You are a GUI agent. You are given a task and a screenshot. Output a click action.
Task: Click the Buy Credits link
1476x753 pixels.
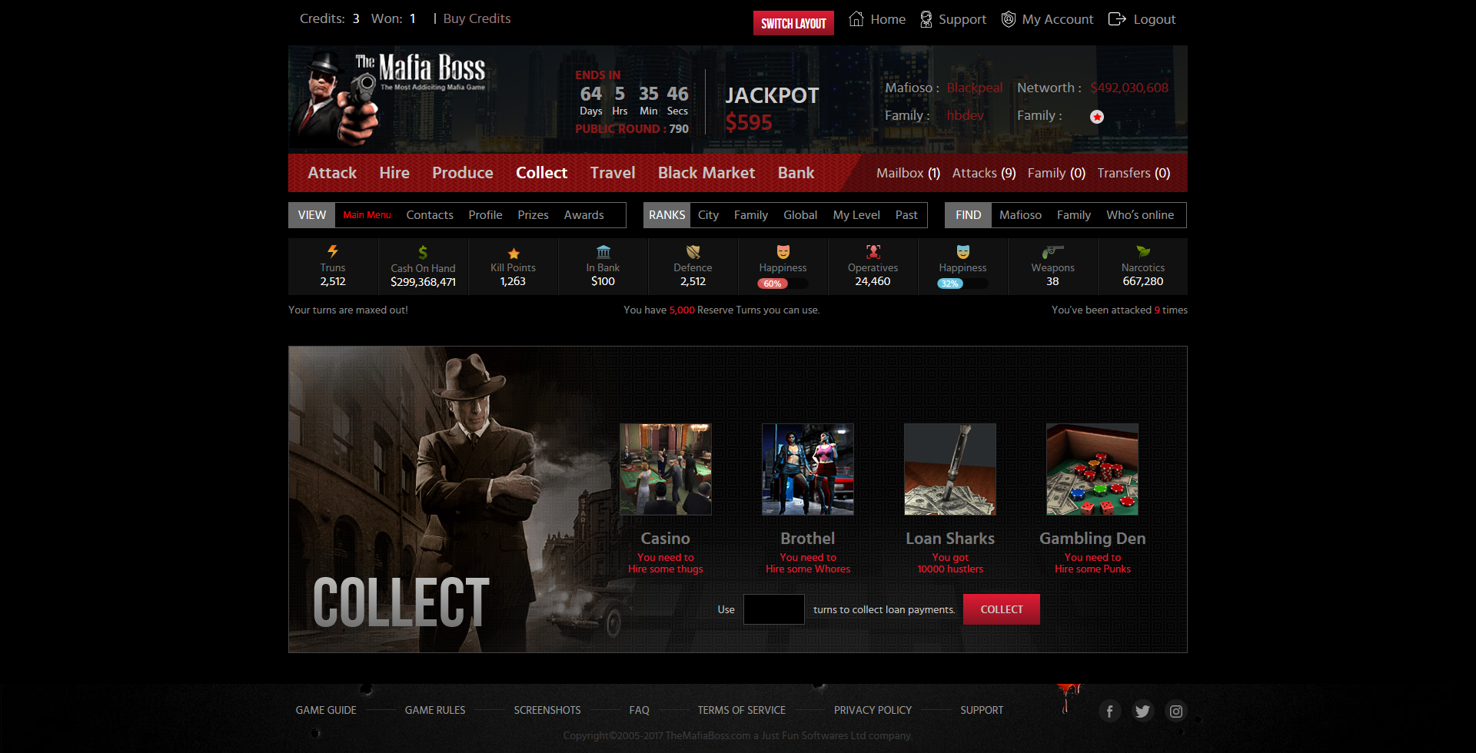point(477,18)
